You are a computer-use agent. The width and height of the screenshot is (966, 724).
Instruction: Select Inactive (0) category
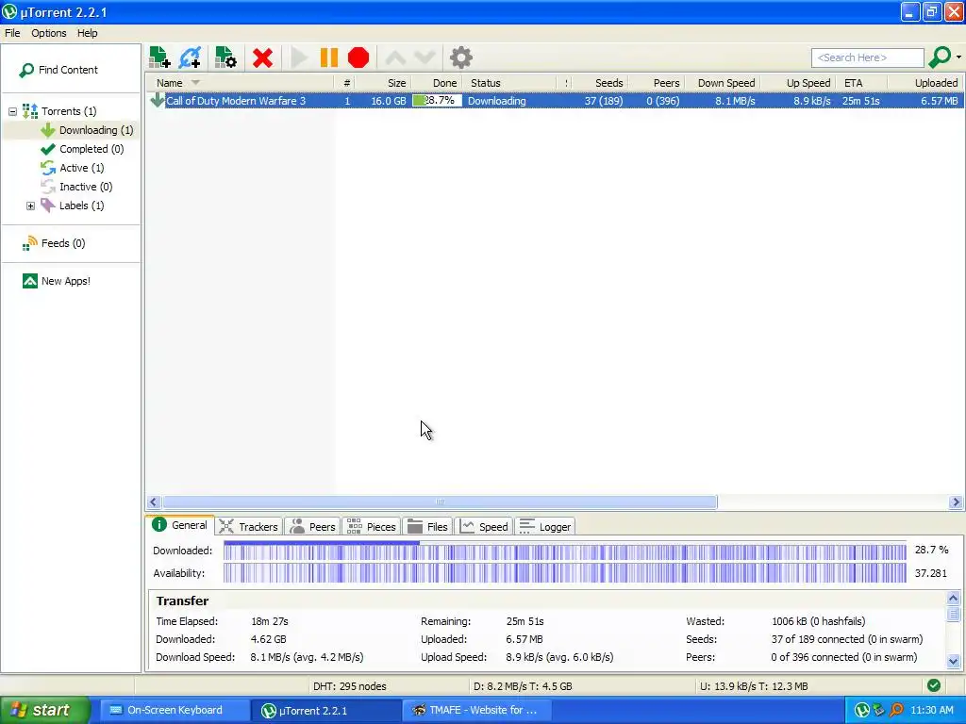[x=77, y=187]
